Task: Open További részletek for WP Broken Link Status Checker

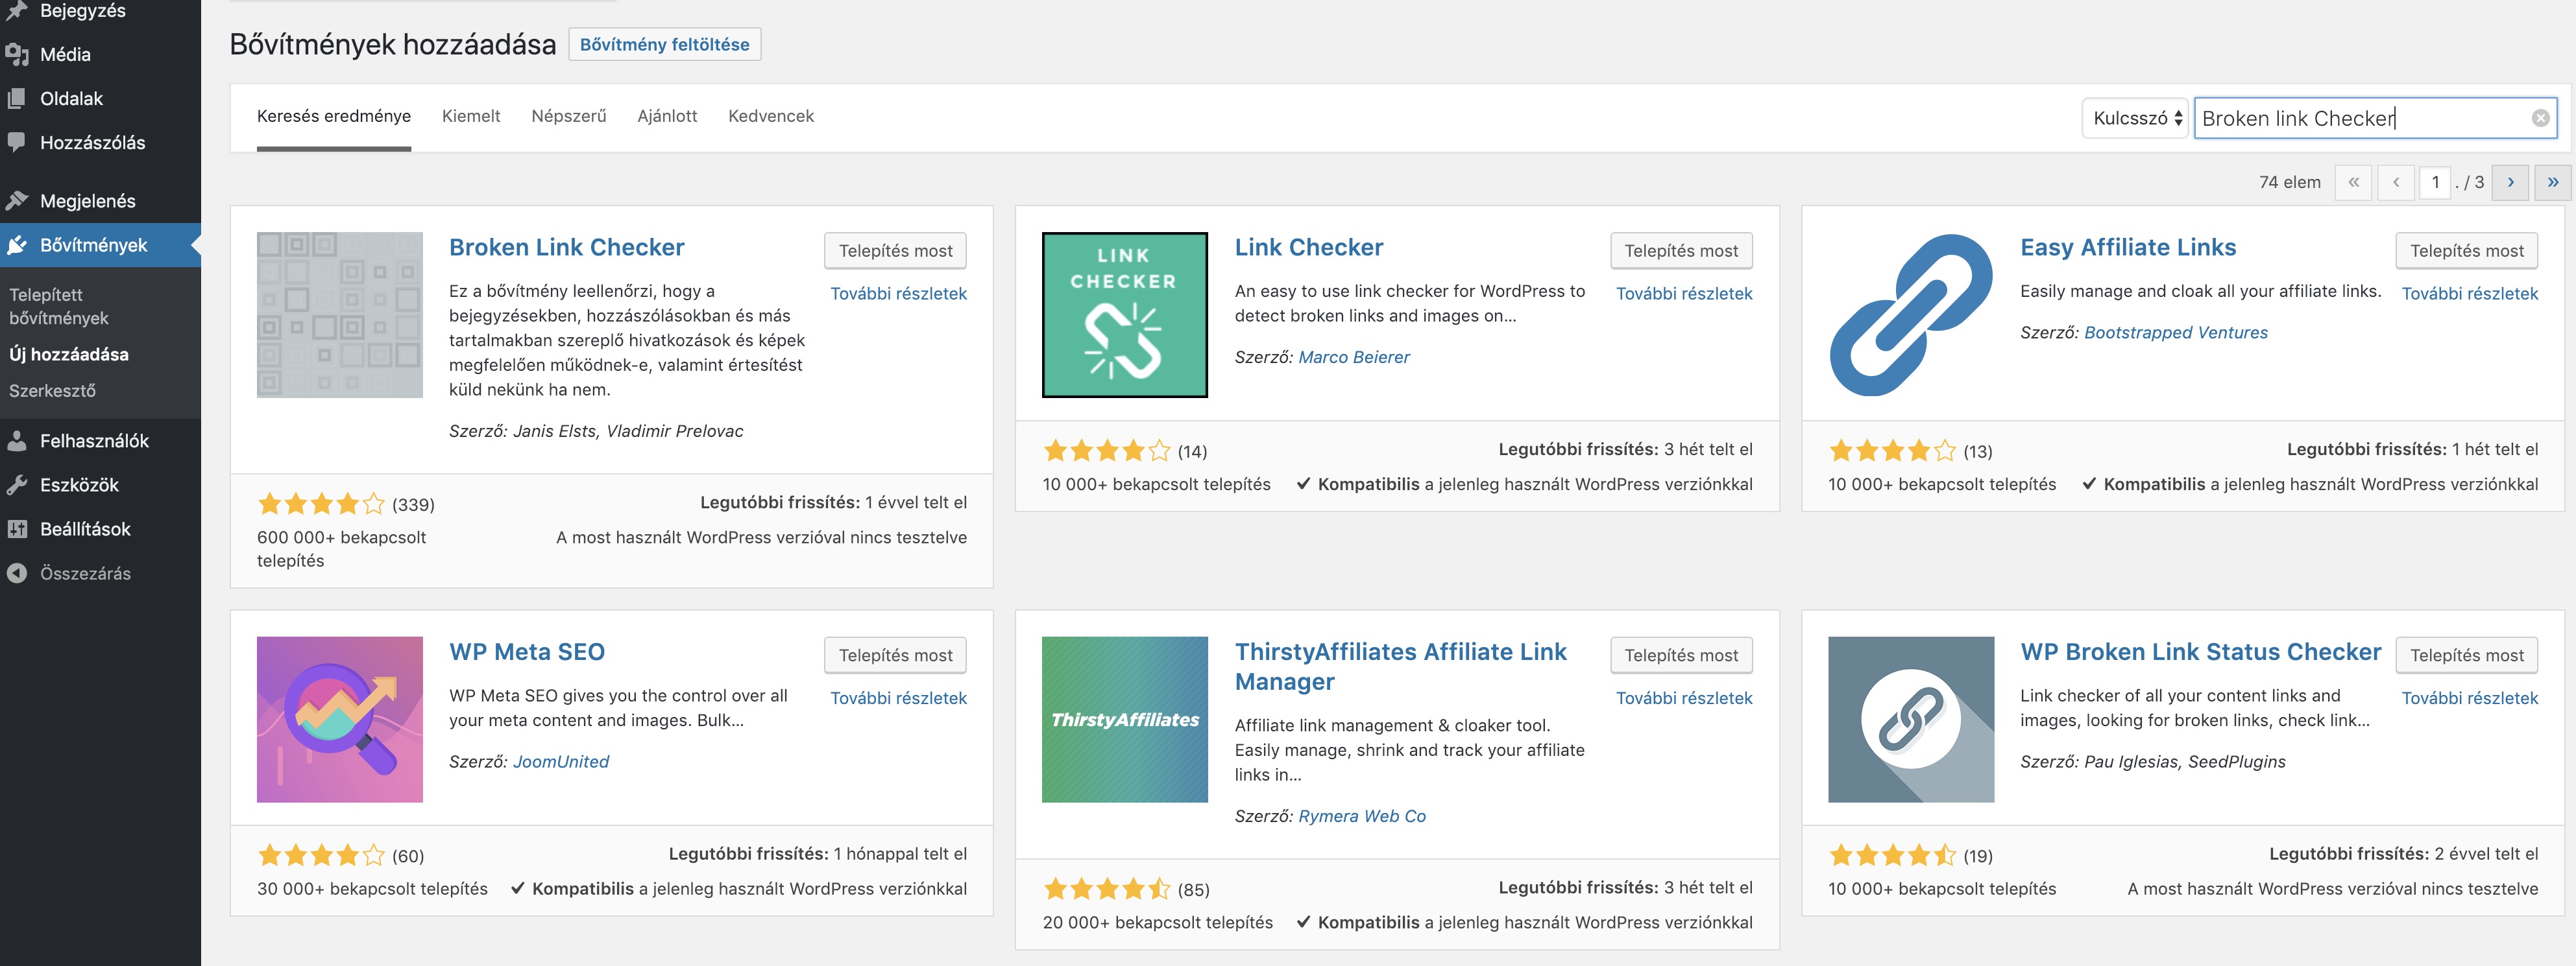Action: 2469,698
